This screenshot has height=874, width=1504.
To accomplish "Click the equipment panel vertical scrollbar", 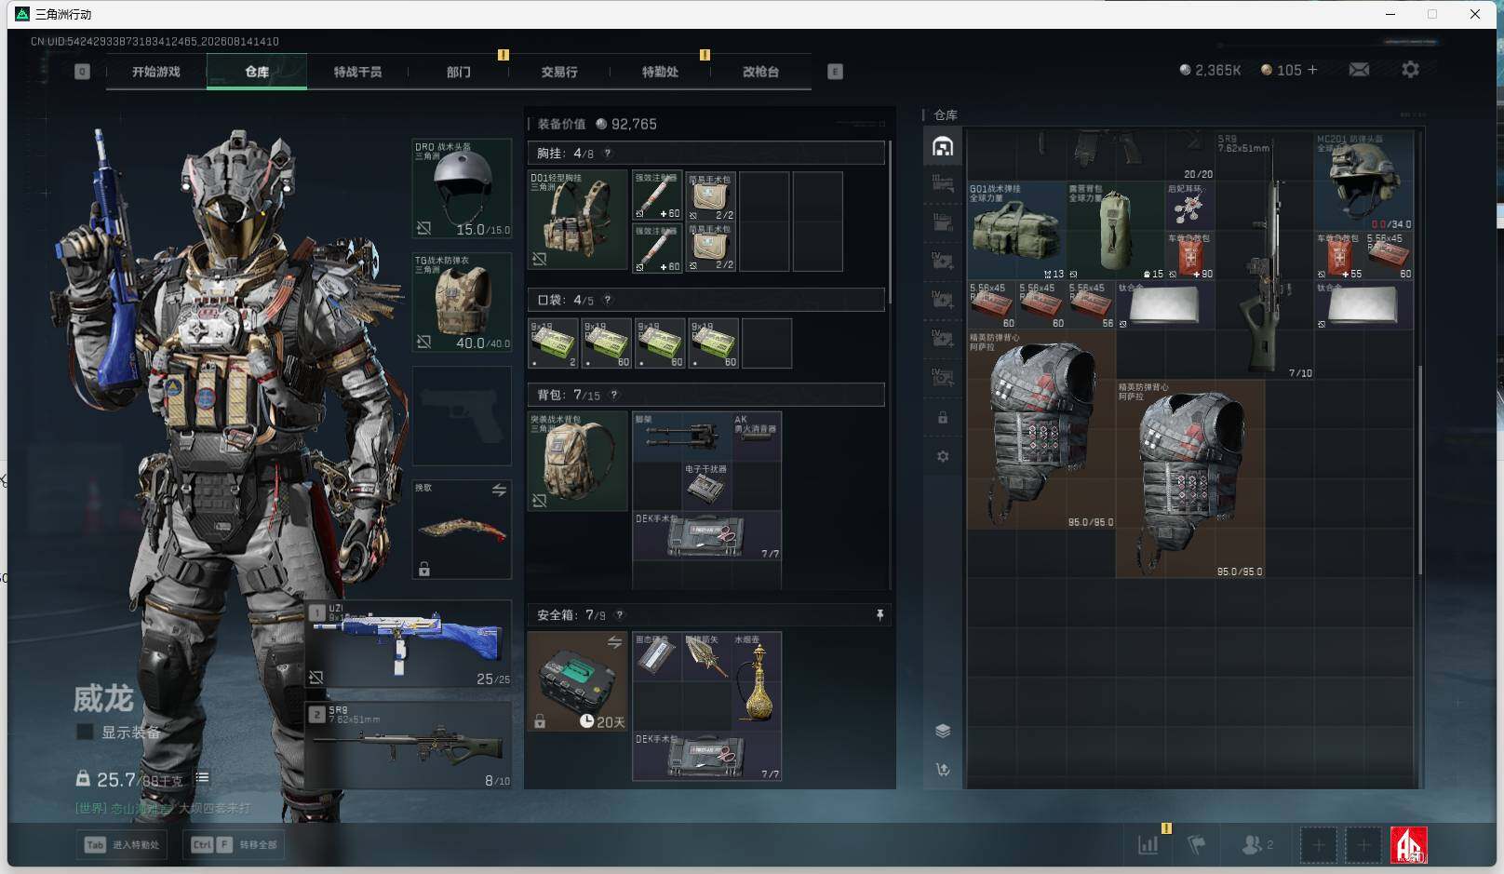I will pyautogui.click(x=890, y=221).
